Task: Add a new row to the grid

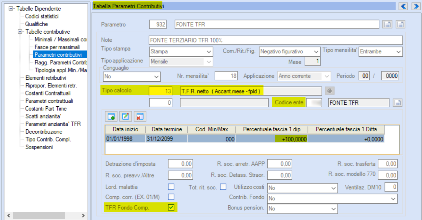Action: (111, 117)
